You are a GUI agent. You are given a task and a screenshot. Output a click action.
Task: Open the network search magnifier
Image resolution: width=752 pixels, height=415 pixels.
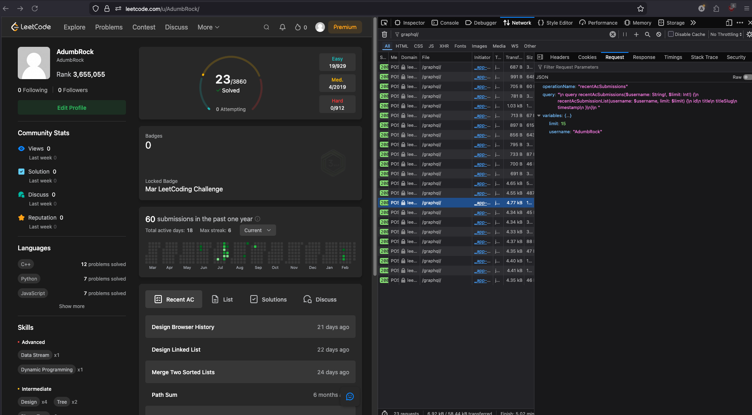pyautogui.click(x=647, y=34)
